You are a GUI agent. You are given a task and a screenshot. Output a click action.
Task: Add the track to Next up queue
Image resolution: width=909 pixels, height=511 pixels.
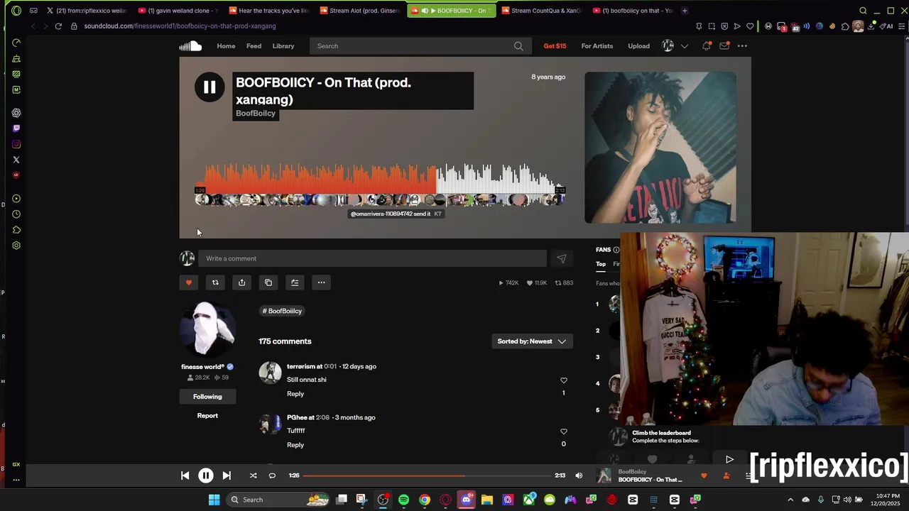tap(295, 282)
